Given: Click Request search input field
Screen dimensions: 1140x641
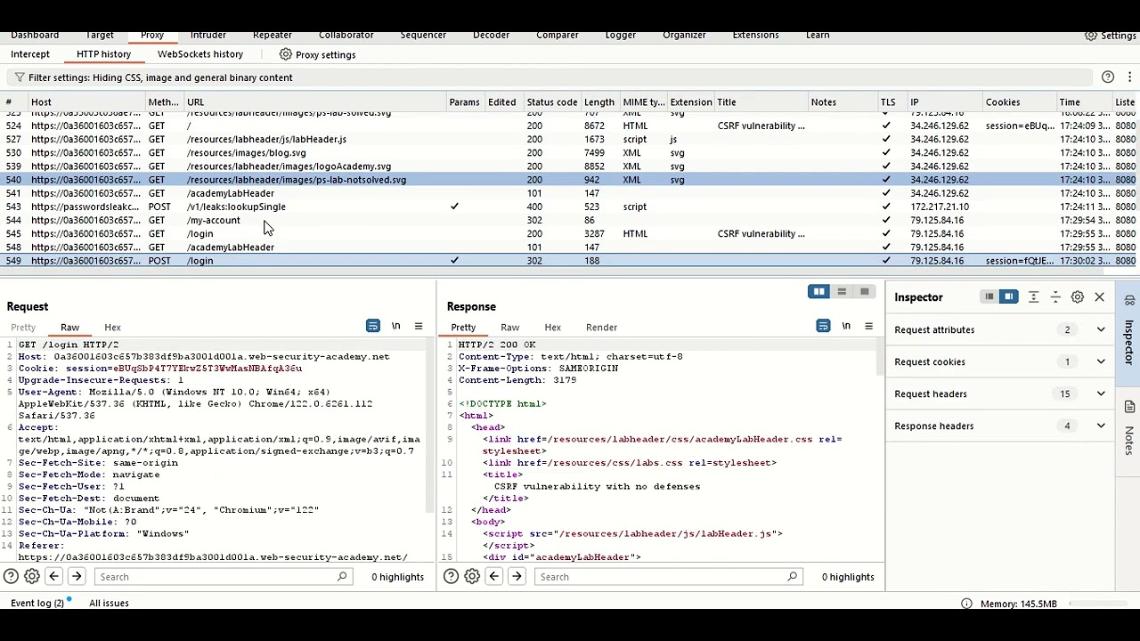Looking at the screenshot, I should point(222,577).
